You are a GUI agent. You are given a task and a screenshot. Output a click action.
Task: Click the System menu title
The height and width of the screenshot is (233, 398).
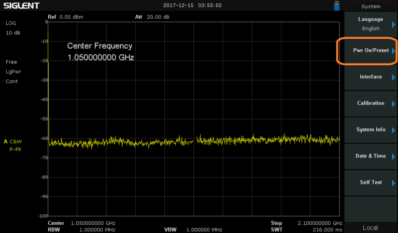point(371,6)
